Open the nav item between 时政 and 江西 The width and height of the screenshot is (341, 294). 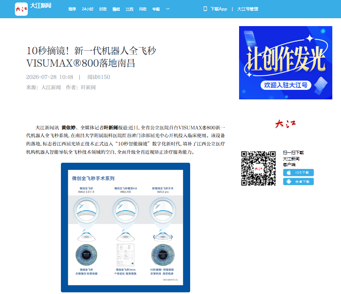pyautogui.click(x=116, y=9)
